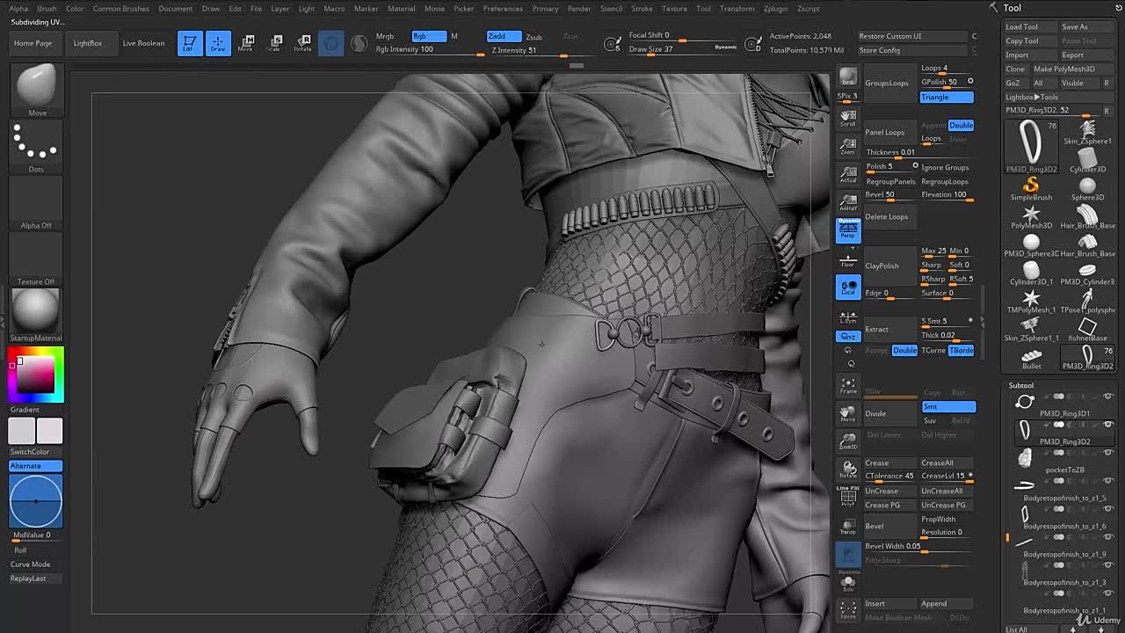Select the Rotate gizmo icon in top shelf
This screenshot has width=1125, height=633.
point(303,43)
